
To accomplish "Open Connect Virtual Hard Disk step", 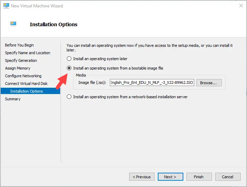I will click(26, 84).
